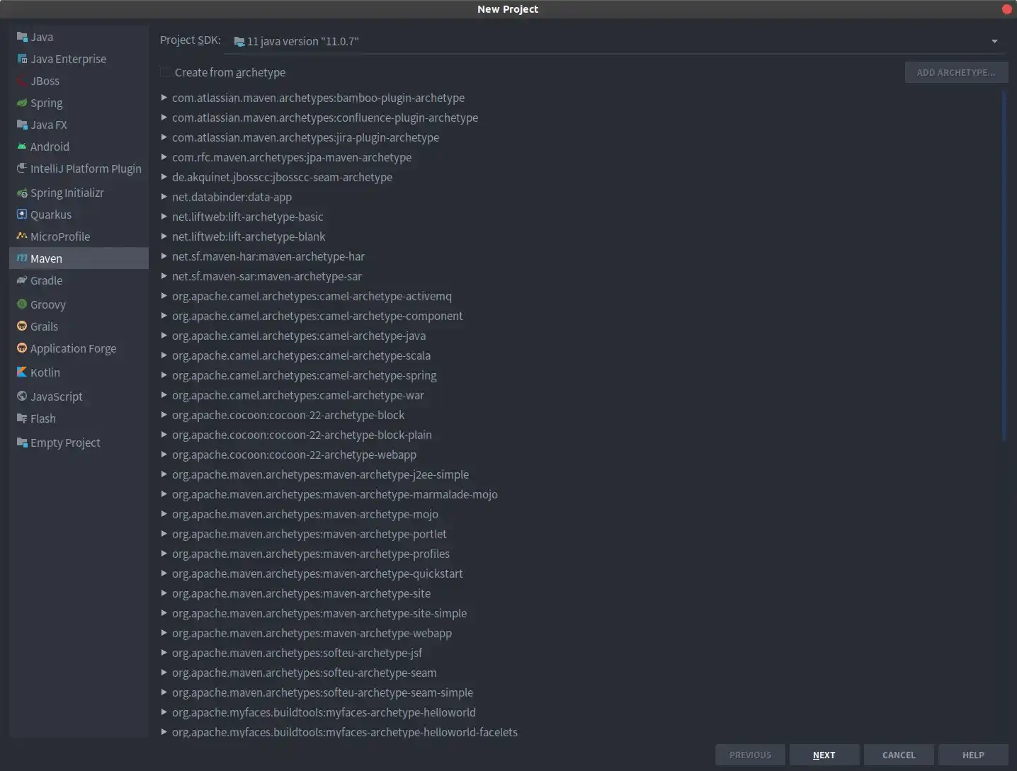Open the Project SDK dropdown

(613, 41)
